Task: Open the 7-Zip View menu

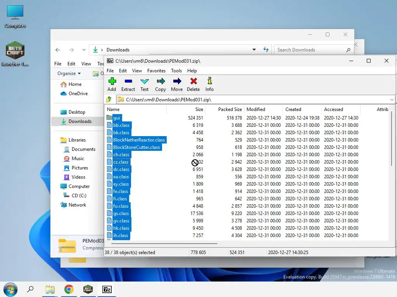Action: pos(137,71)
